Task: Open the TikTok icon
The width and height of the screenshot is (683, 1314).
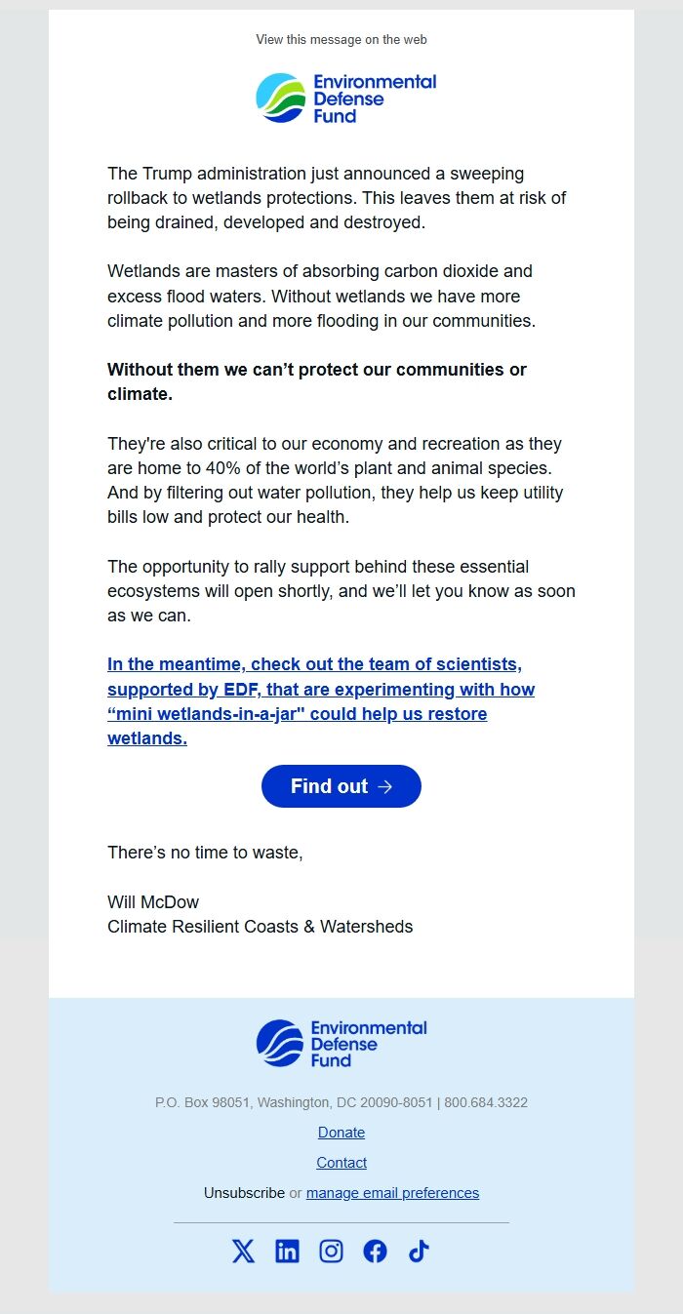Action: pyautogui.click(x=419, y=1251)
